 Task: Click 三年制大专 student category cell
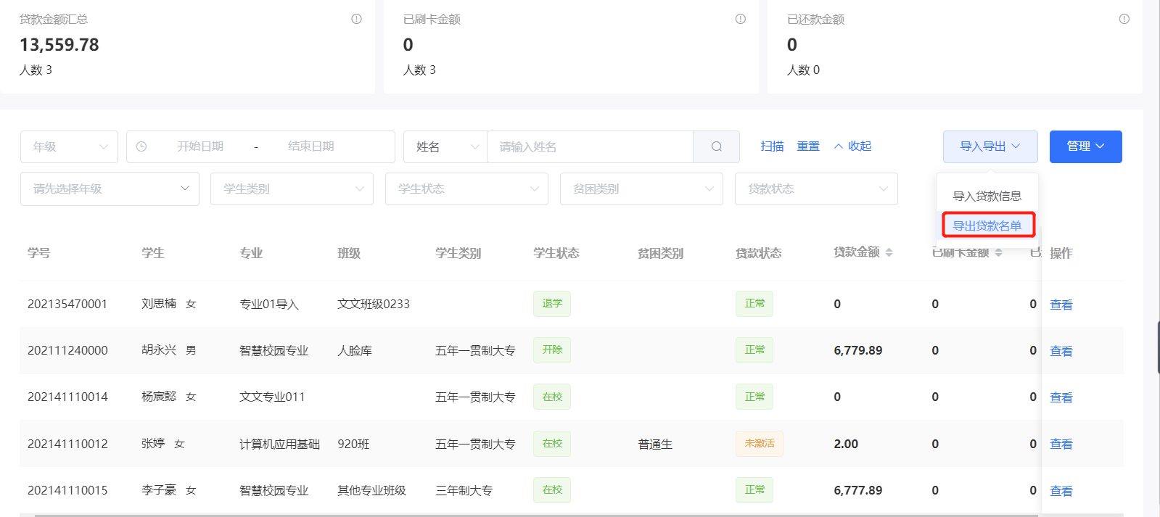coord(464,490)
